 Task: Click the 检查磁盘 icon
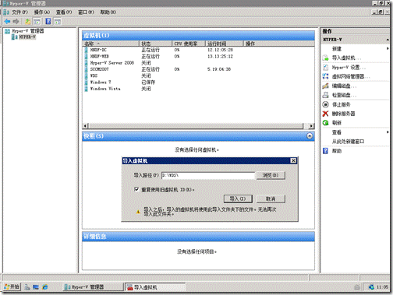pyautogui.click(x=325, y=95)
